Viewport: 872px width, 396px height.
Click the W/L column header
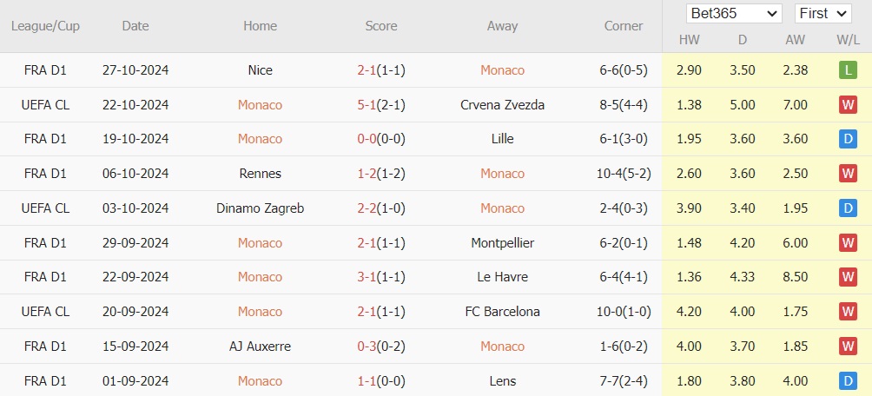848,40
